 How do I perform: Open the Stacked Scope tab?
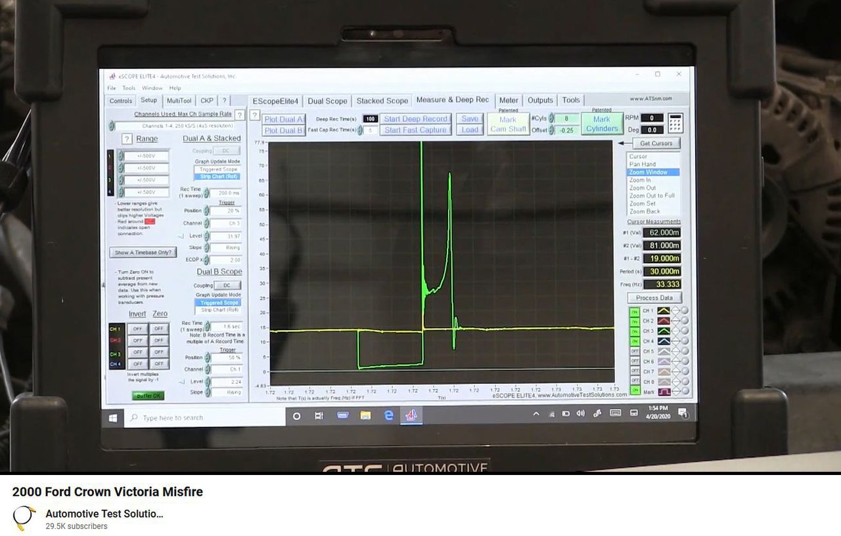point(382,101)
